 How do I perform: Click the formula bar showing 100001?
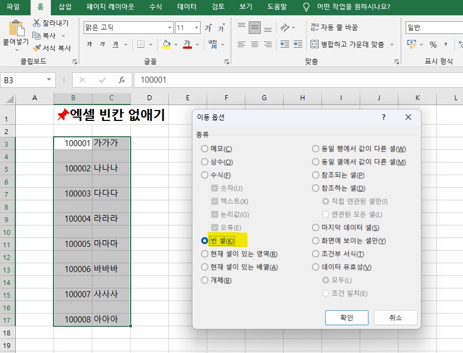coord(298,80)
